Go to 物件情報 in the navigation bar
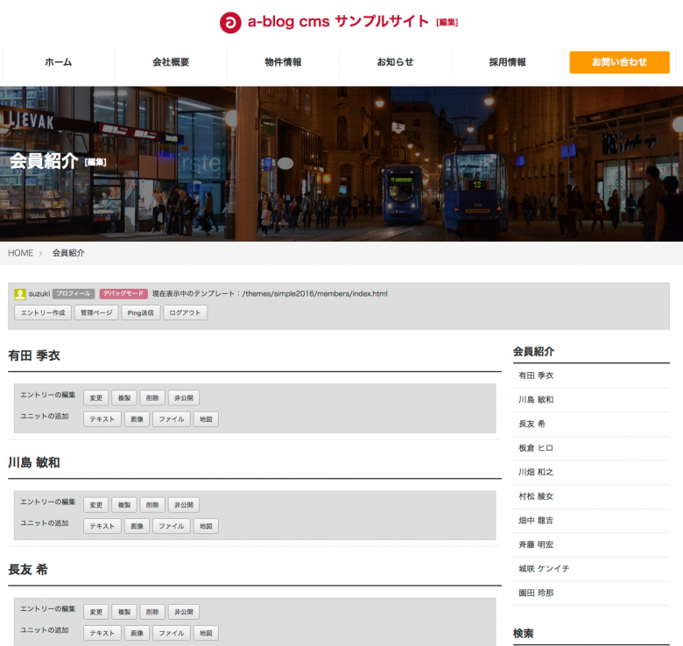Viewport: 683px width, 646px height. click(283, 62)
